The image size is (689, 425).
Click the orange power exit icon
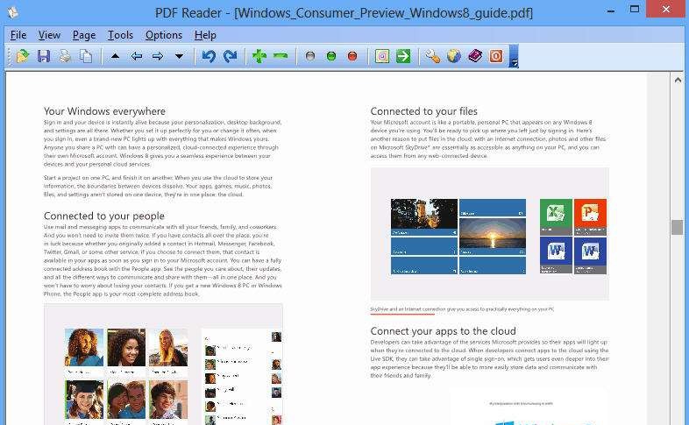pyautogui.click(x=496, y=56)
